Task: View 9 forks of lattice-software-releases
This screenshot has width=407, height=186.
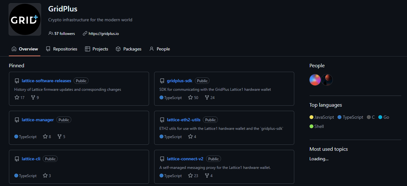Action: click(x=35, y=97)
